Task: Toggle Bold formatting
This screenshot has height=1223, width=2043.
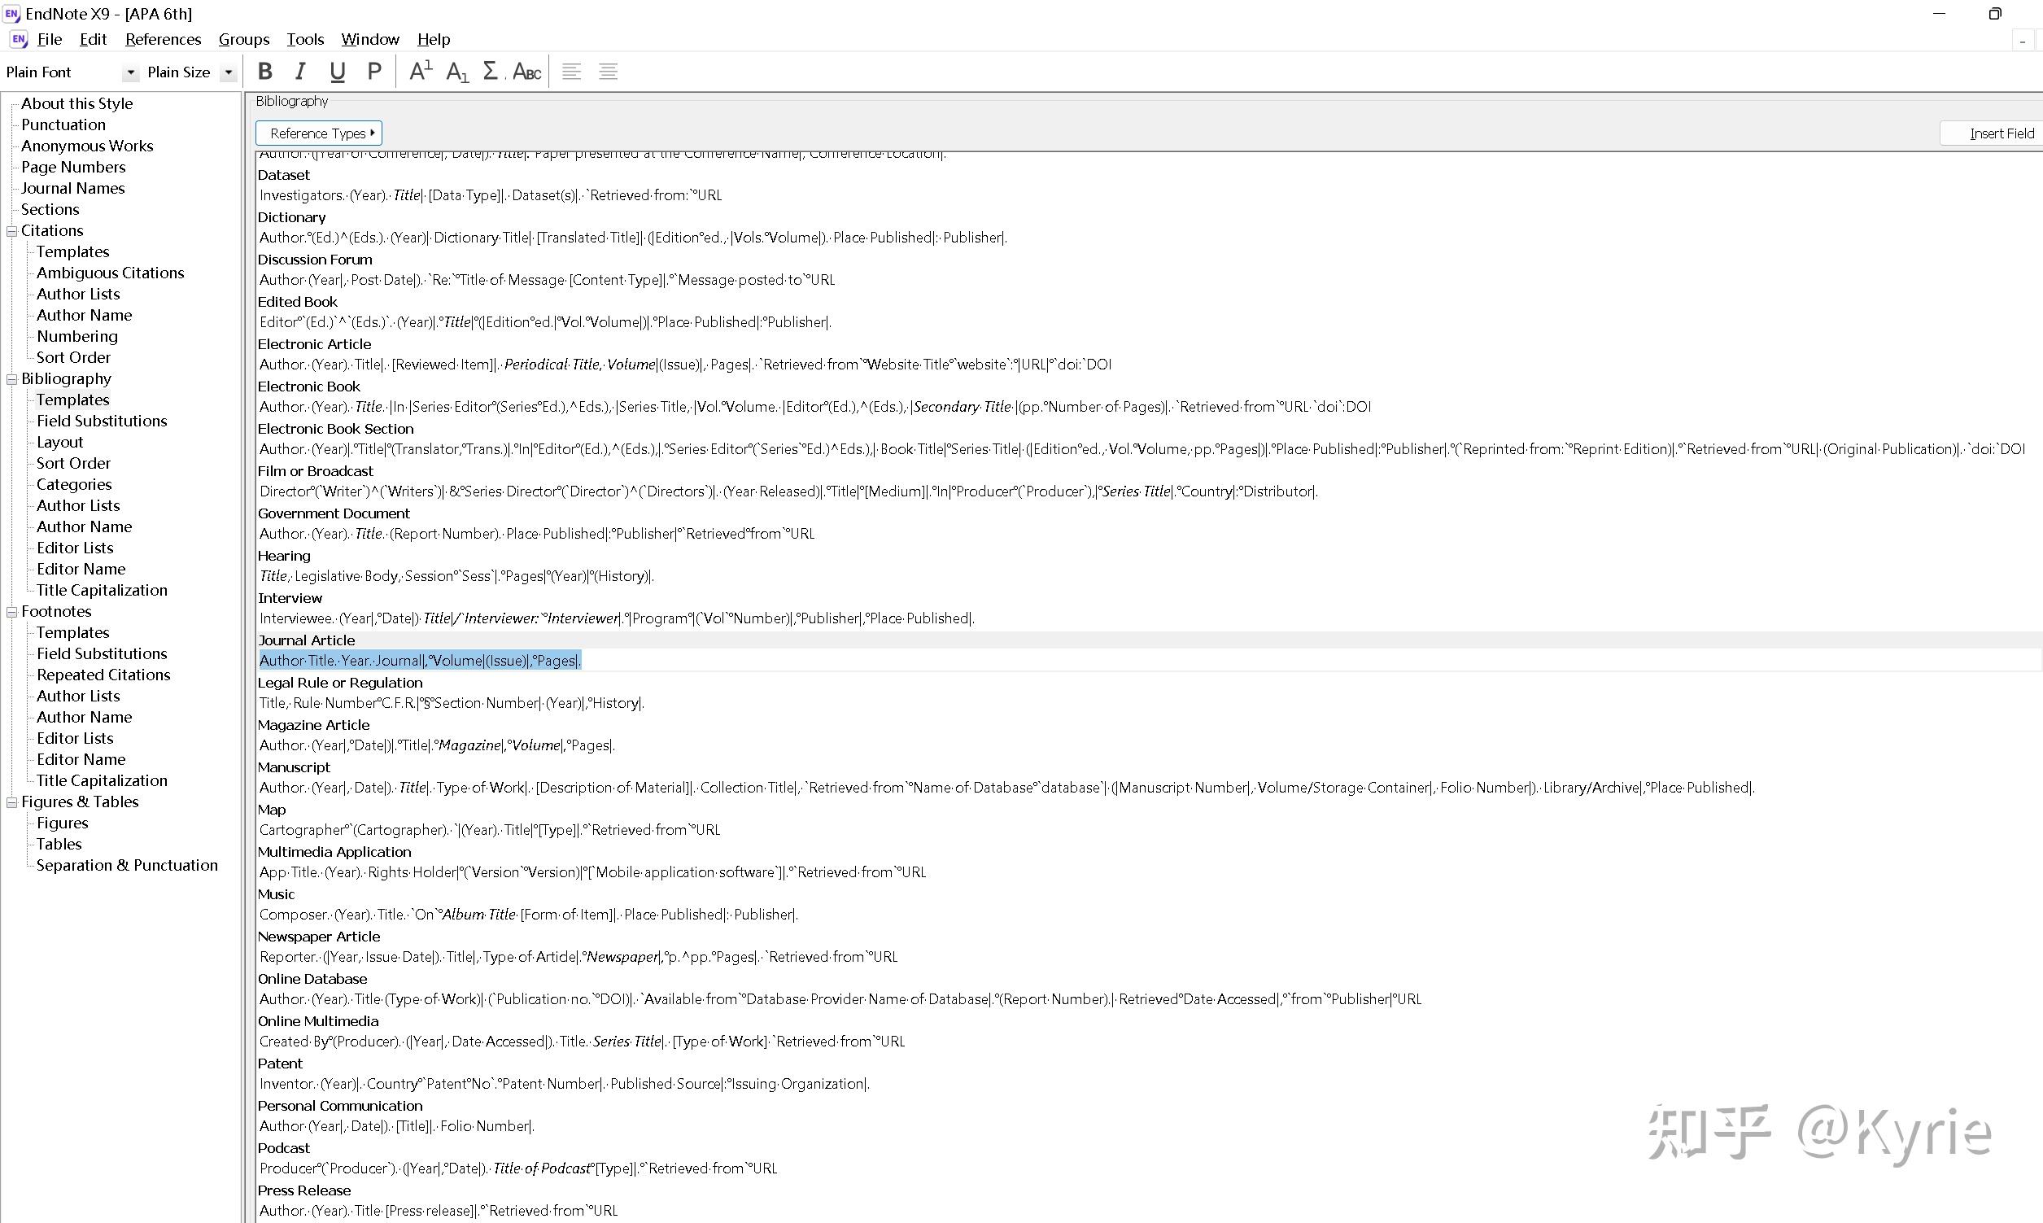Action: coord(264,72)
